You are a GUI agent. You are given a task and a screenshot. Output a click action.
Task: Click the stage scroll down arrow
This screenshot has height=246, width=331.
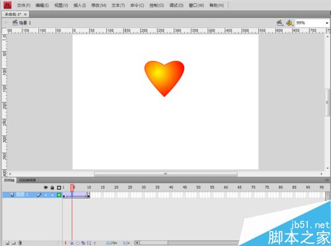328,168
